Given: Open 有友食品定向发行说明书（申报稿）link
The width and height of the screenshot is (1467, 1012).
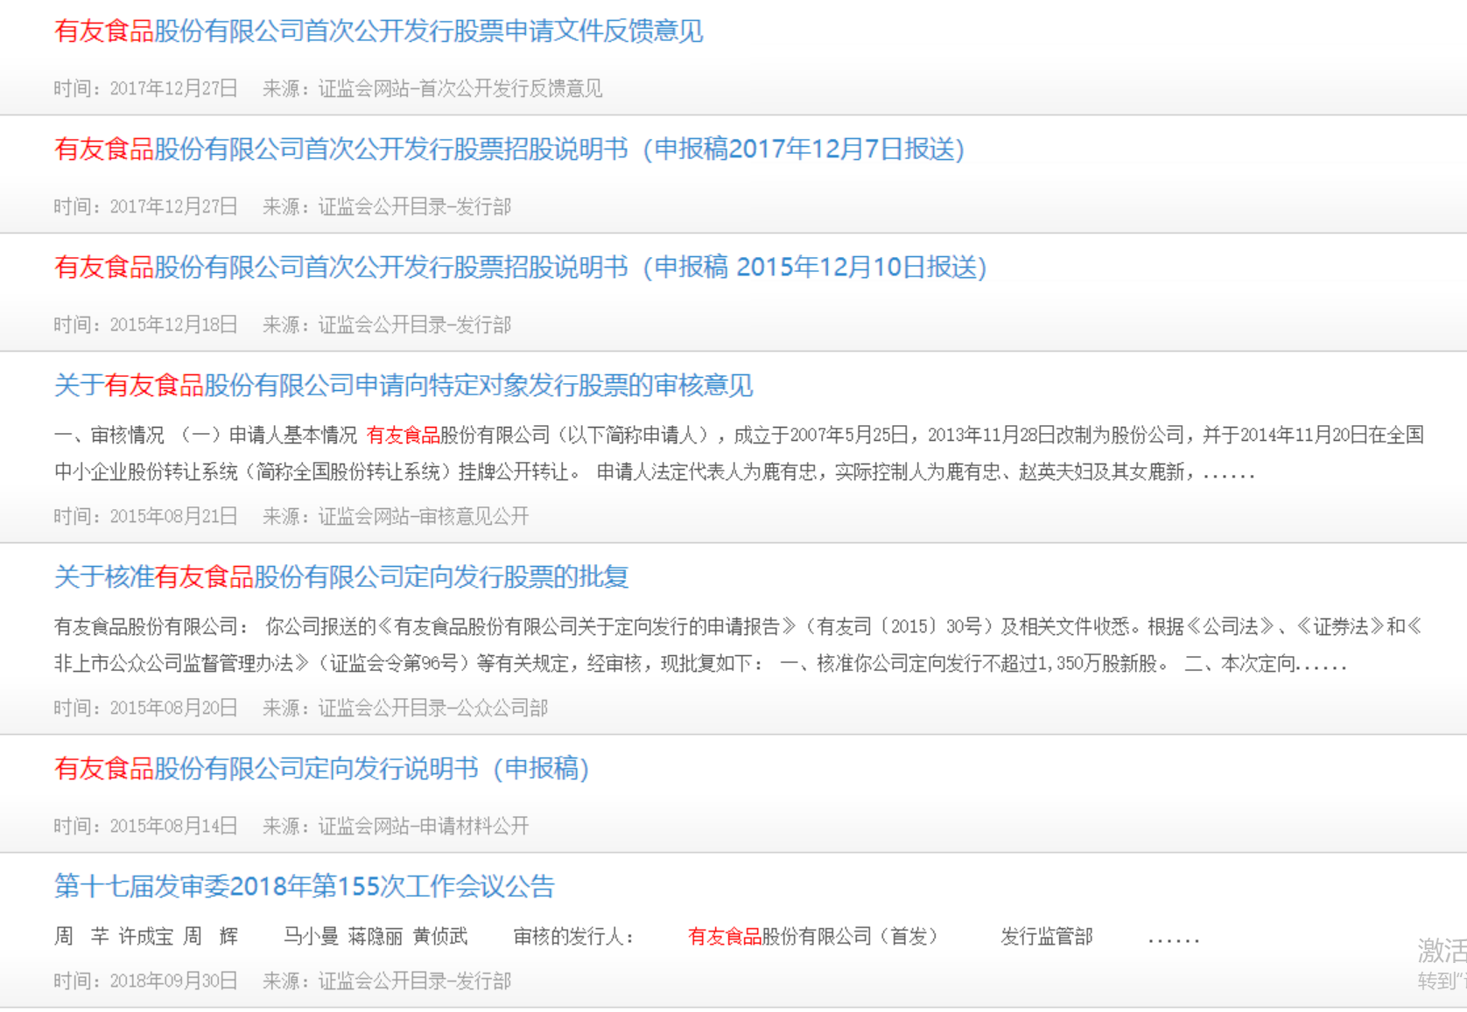Looking at the screenshot, I should 322,769.
